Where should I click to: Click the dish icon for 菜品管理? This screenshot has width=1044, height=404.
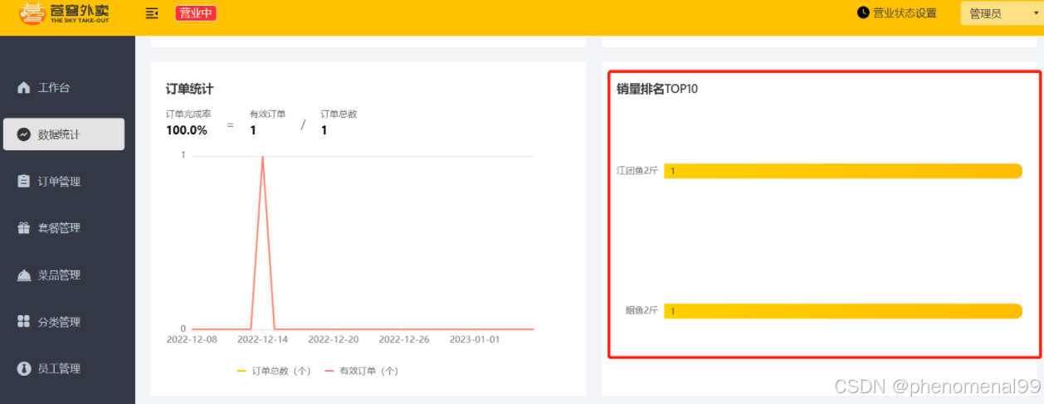click(23, 275)
